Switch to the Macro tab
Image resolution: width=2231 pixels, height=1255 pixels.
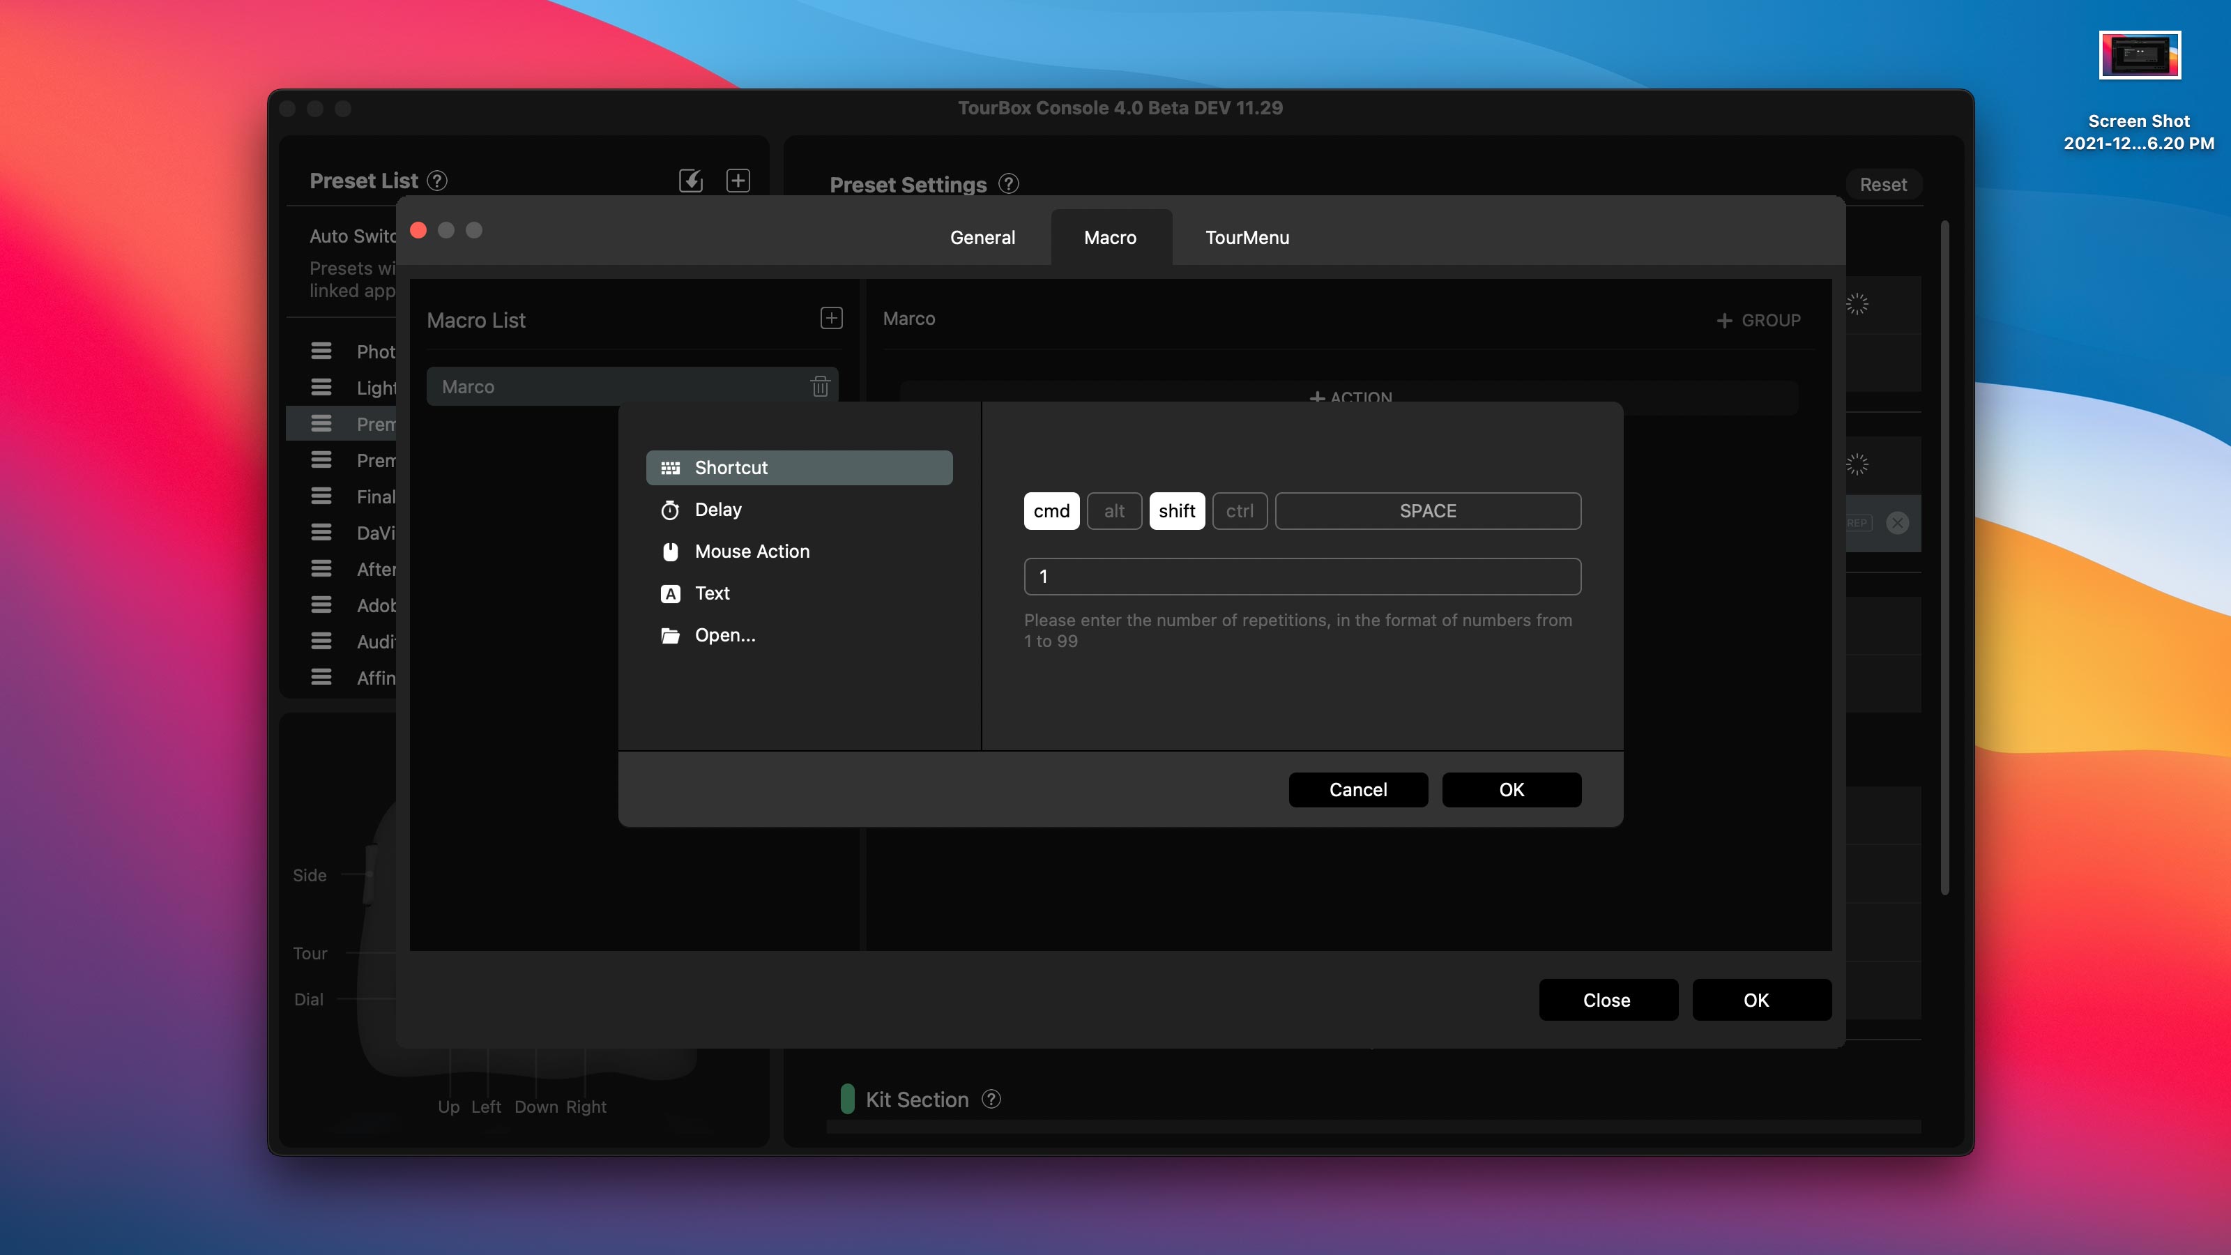(1111, 237)
